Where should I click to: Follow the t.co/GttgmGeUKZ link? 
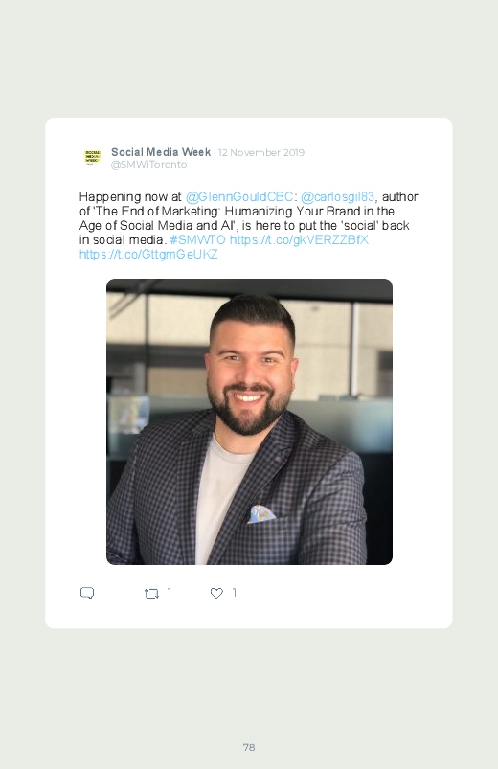[x=148, y=254]
